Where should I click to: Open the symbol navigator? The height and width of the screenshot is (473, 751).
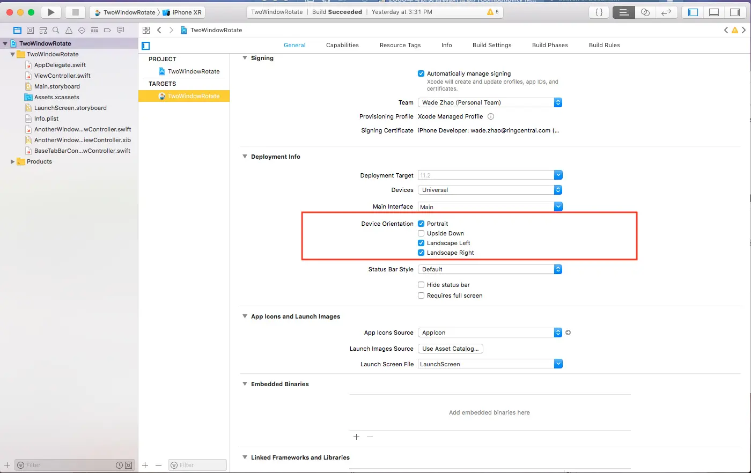[x=43, y=30]
